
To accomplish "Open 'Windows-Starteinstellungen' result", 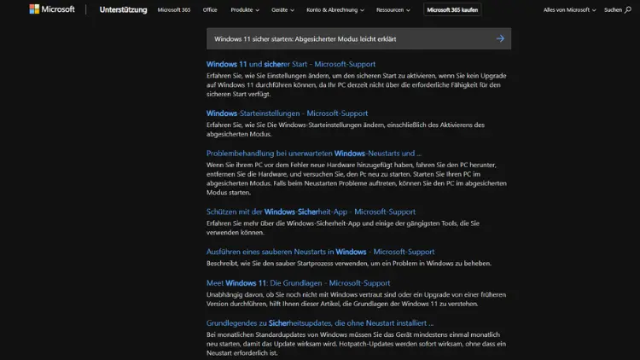I will point(287,113).
